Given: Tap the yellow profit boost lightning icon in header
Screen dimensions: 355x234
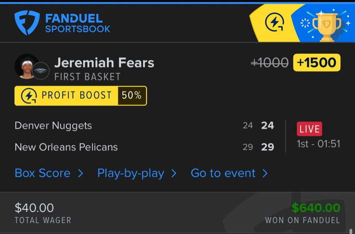Looking at the screenshot, I should (x=275, y=22).
